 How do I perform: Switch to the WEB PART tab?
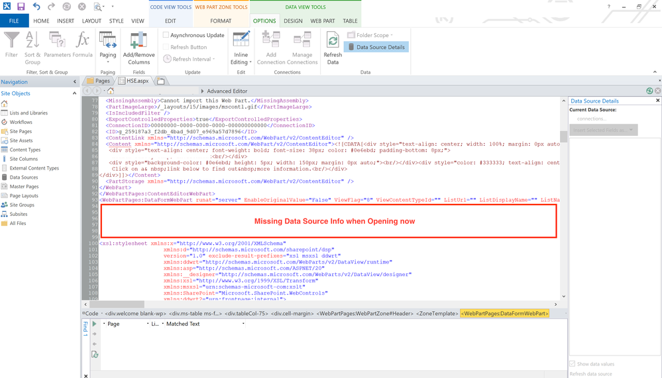(323, 21)
